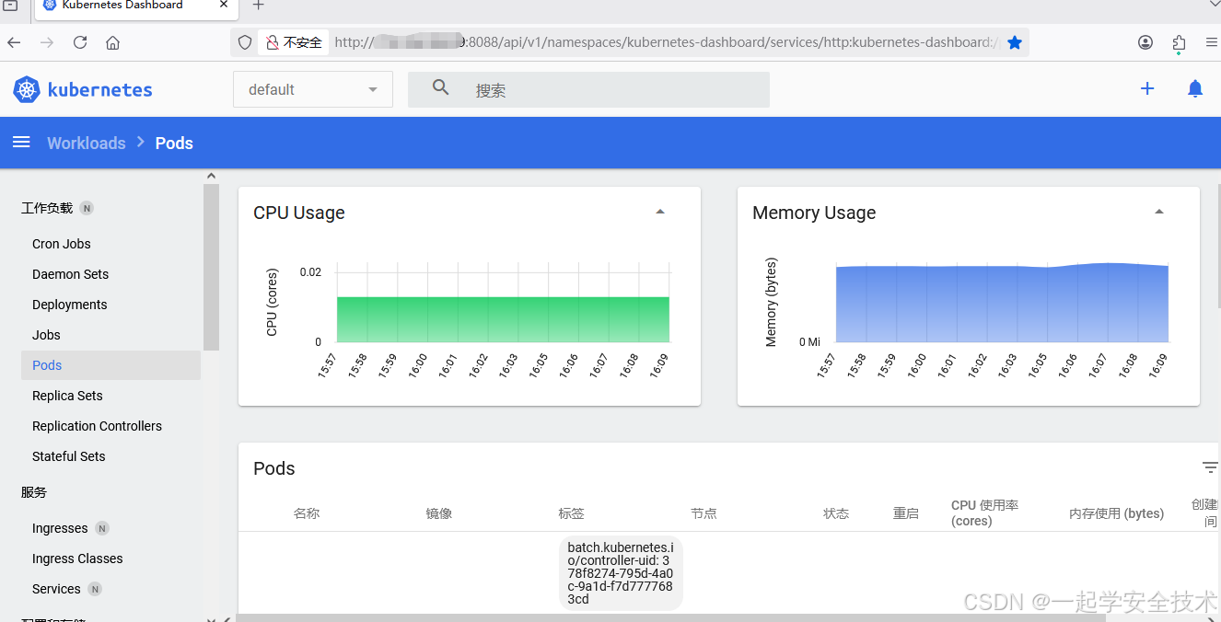Open Ingresses in sidebar
1221x622 pixels.
[x=60, y=528]
